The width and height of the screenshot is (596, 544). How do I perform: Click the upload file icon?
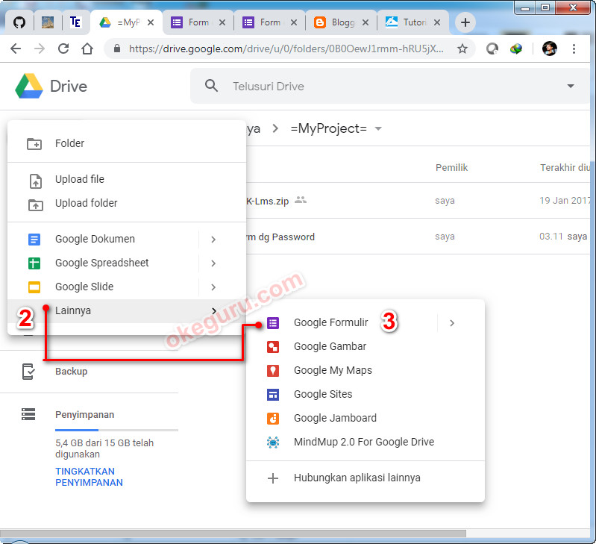point(35,181)
